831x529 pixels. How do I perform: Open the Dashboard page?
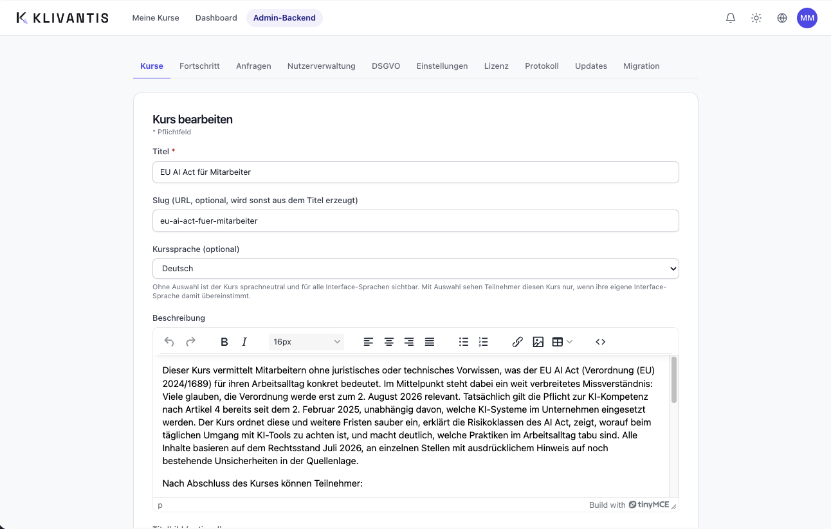coord(216,18)
